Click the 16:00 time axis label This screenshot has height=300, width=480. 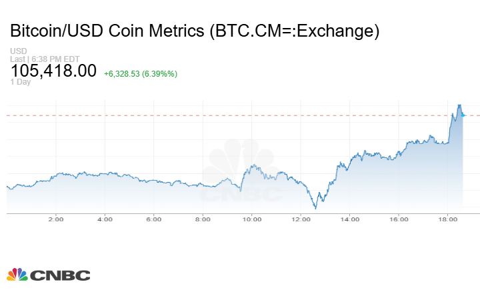pyautogui.click(x=399, y=219)
